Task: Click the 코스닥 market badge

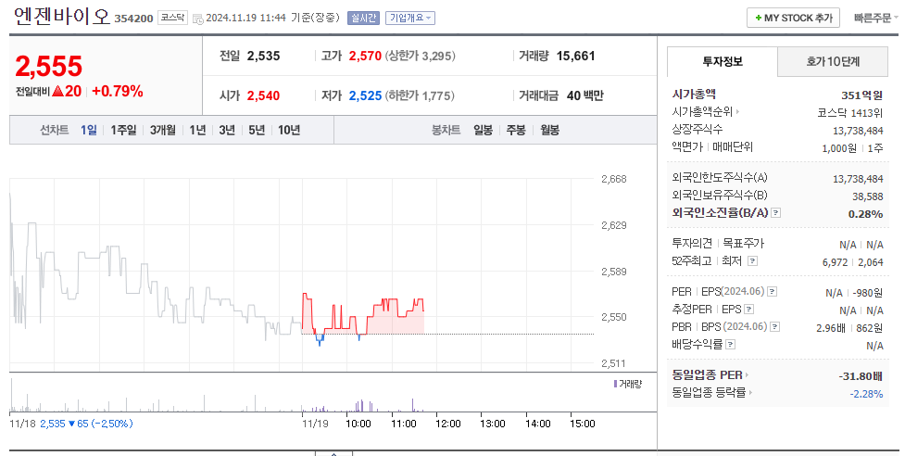Action: pos(172,18)
